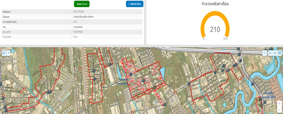Open the View link in link_excel row
Viewport: 283px width, 114px height.
click(75, 37)
